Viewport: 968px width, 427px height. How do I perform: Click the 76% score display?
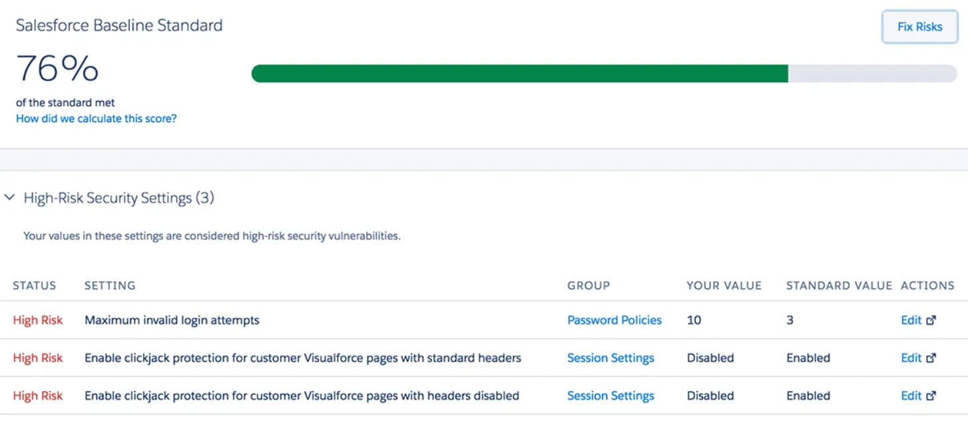click(x=57, y=69)
